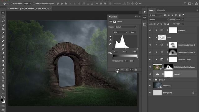Viewport: 199px width, 112px height.
Task: Switch to the Channels tab
Action: point(161,10)
